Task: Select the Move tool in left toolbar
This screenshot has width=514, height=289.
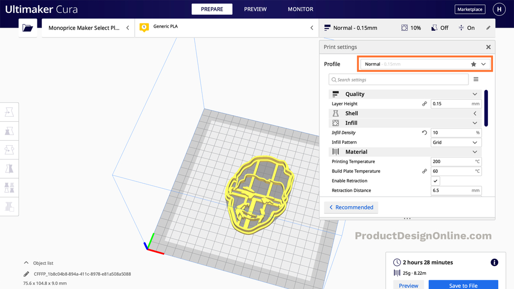Action: coord(9,112)
